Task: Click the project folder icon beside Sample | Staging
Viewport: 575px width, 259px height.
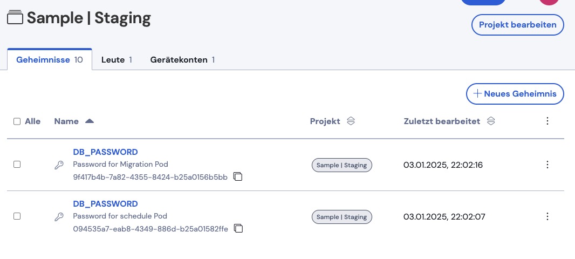Action: [15, 18]
